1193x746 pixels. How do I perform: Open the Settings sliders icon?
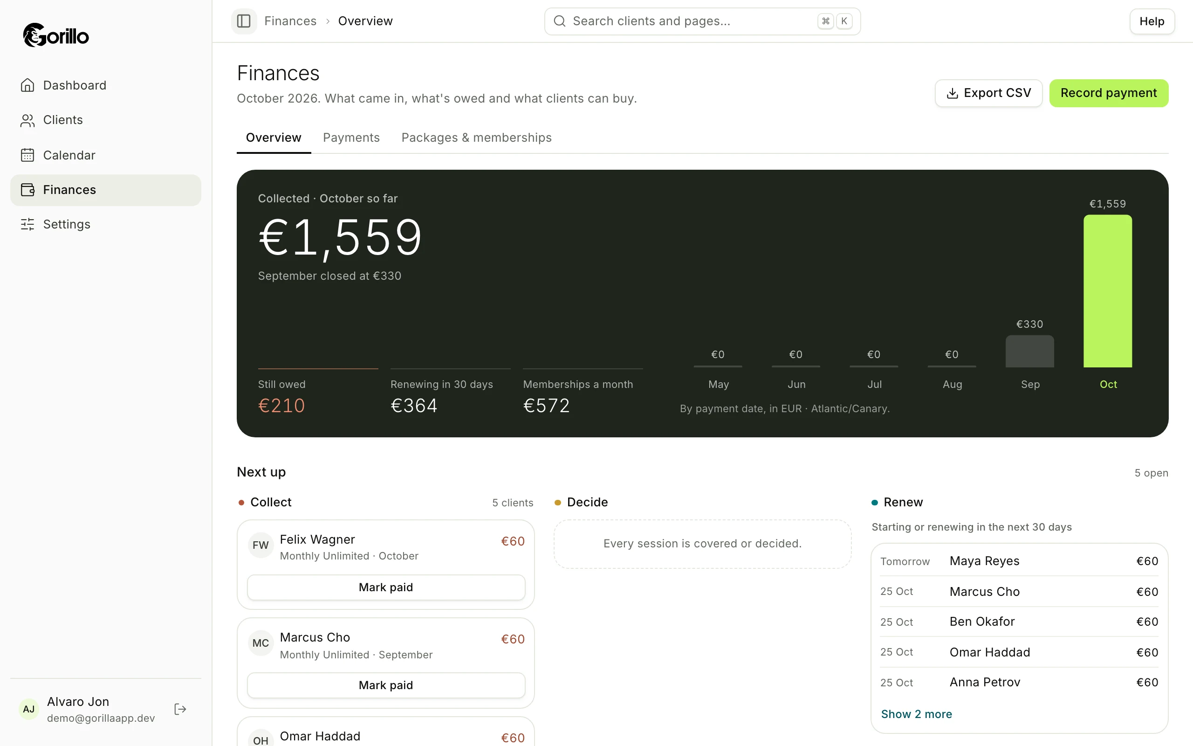[27, 224]
